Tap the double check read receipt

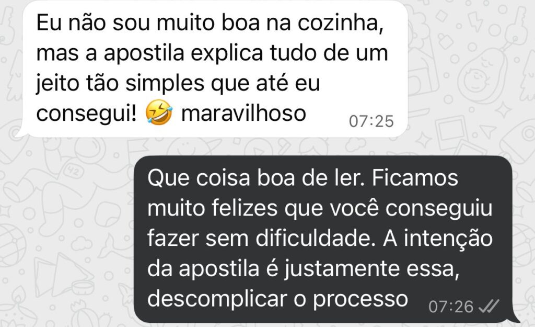pos(489,307)
